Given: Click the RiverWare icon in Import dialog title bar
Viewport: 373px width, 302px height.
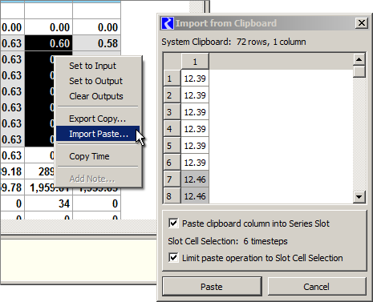Looking at the screenshot, I should pyautogui.click(x=168, y=23).
